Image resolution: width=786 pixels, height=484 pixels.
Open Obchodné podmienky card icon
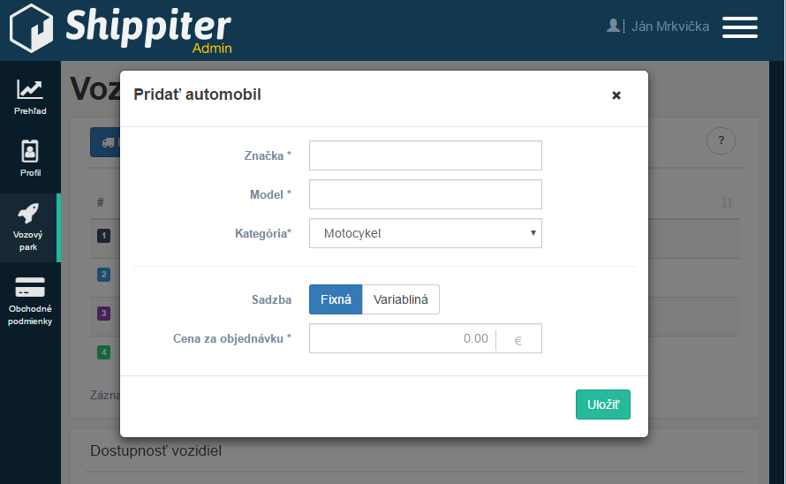[30, 289]
